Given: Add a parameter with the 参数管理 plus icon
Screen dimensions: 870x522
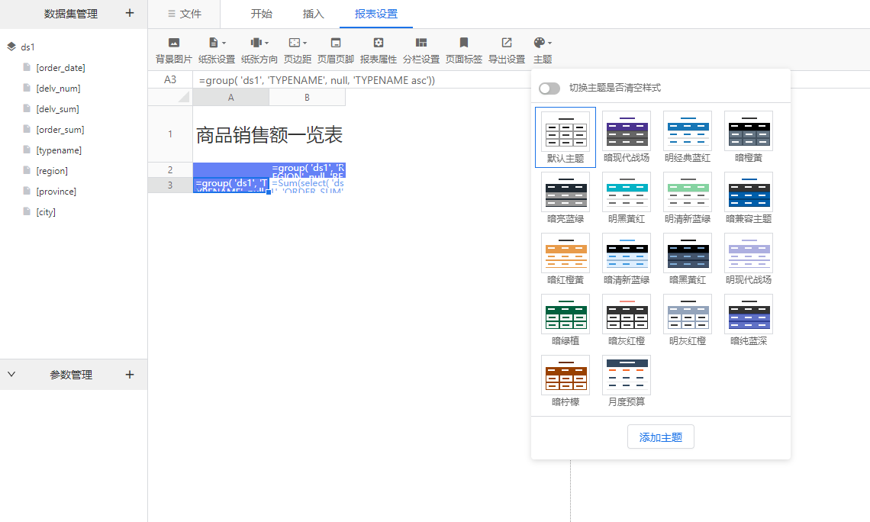Looking at the screenshot, I should (x=130, y=375).
